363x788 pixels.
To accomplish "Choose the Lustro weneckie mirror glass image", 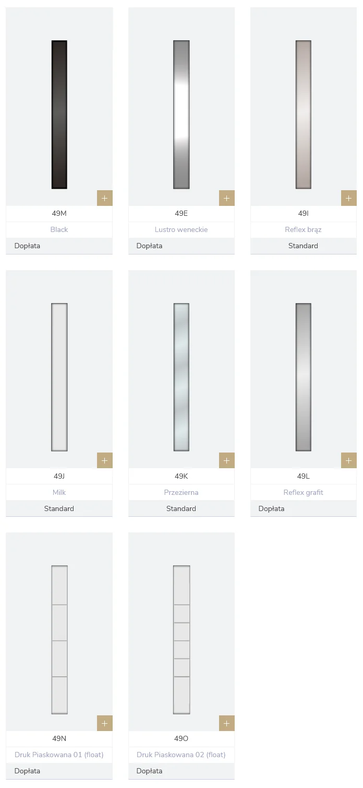I will (x=181, y=114).
